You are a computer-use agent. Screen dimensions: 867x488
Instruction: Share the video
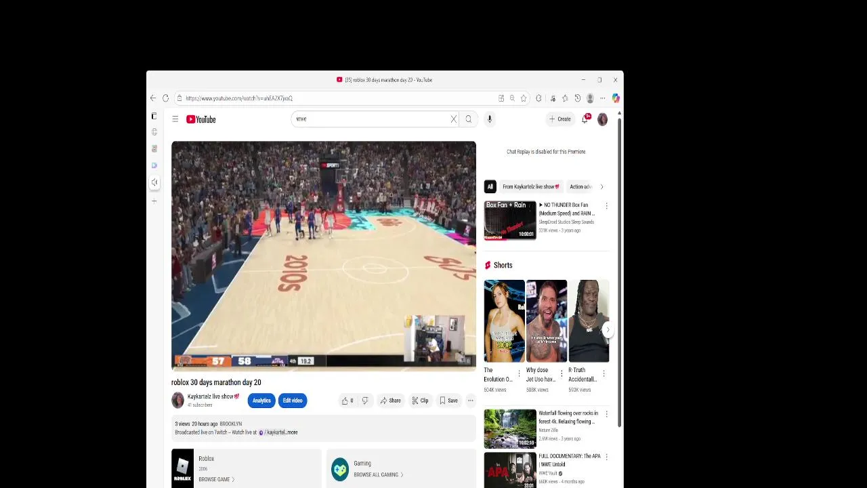coord(390,401)
